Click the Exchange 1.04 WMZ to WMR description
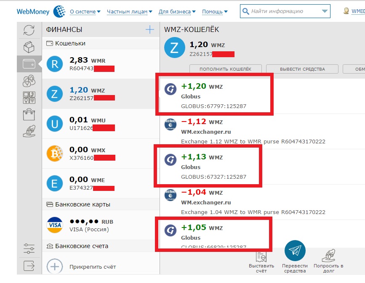Image resolution: width=365 pixels, height=283 pixels. (x=253, y=212)
